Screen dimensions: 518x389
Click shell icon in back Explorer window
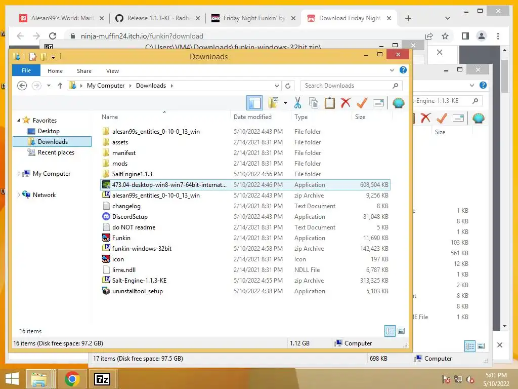pos(479,118)
